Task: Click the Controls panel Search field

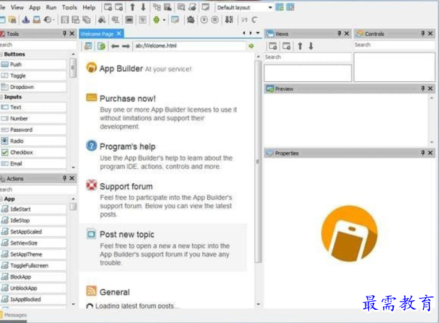Action: coord(394,45)
